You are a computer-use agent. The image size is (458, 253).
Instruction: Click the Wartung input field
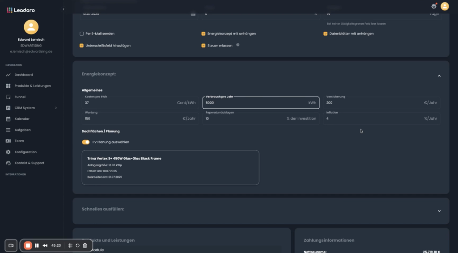[x=140, y=118]
